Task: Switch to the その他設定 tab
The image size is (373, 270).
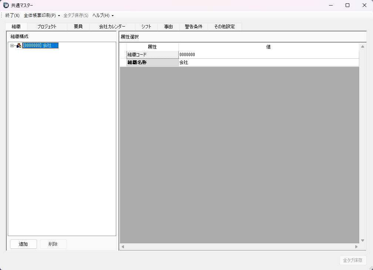Action: point(225,27)
